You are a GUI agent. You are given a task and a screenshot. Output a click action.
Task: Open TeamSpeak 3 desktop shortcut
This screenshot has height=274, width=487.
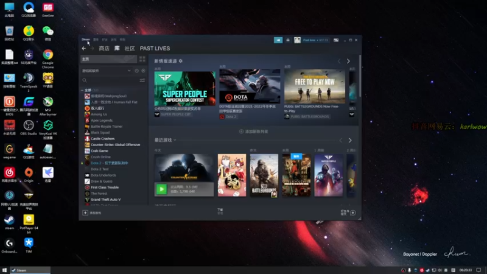[x=29, y=82]
